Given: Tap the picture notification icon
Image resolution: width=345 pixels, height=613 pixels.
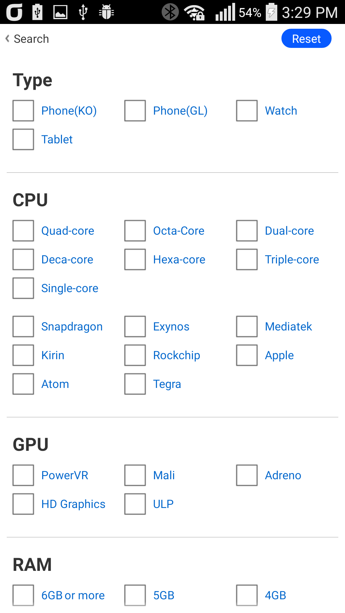Looking at the screenshot, I should click(60, 12).
